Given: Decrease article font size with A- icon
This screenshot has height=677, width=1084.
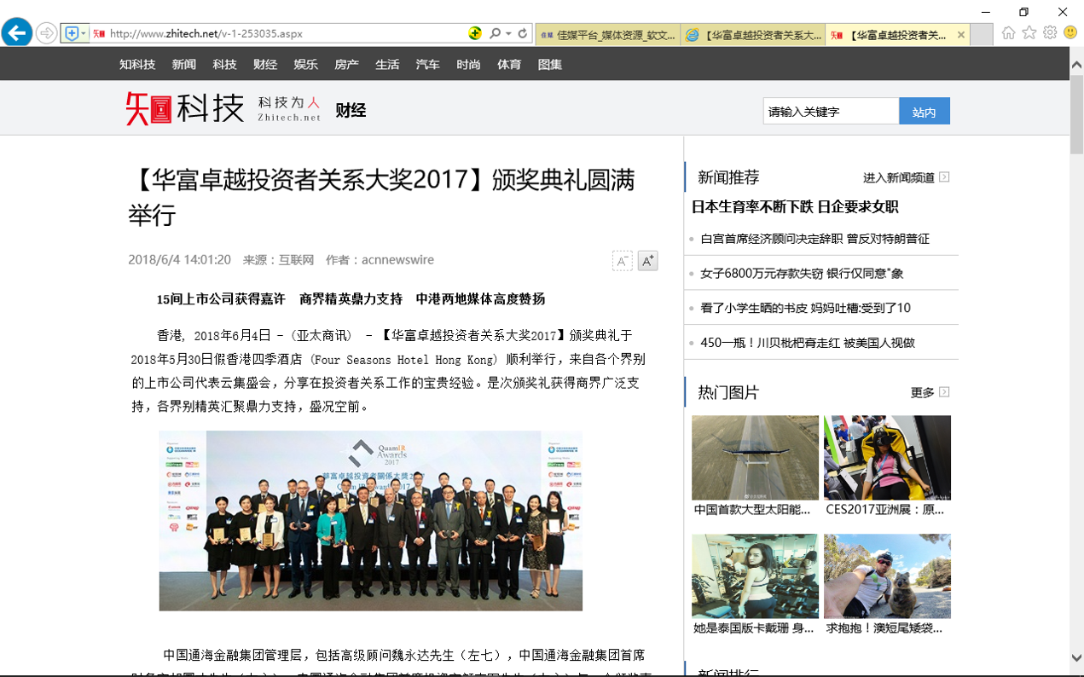Looking at the screenshot, I should coord(623,261).
